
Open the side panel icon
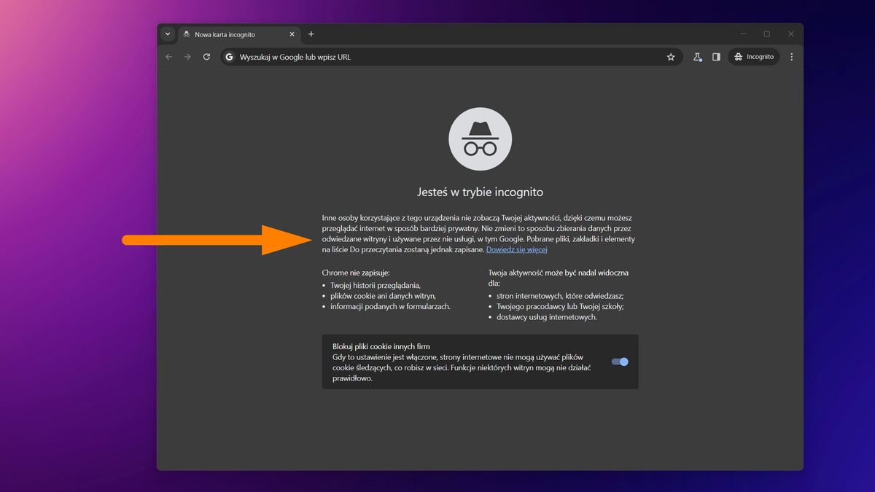pos(717,56)
